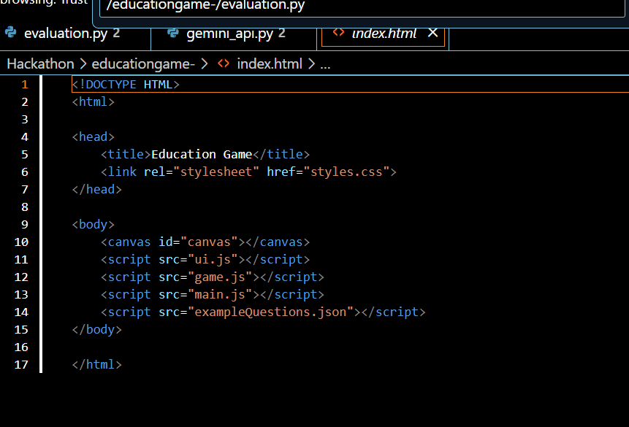Select the index.html tab
This screenshot has height=427, width=629.
coord(384,34)
